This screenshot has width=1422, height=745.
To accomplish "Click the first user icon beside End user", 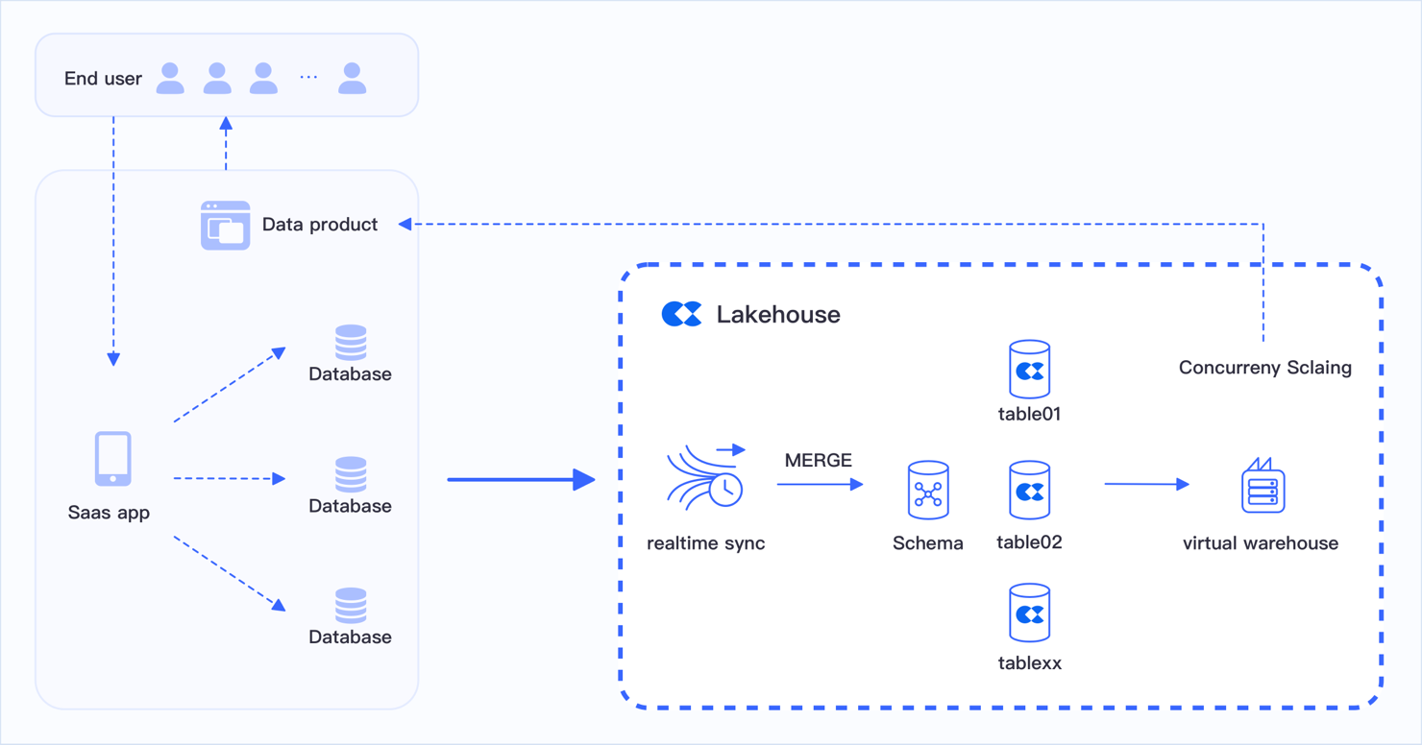I will pos(171,79).
